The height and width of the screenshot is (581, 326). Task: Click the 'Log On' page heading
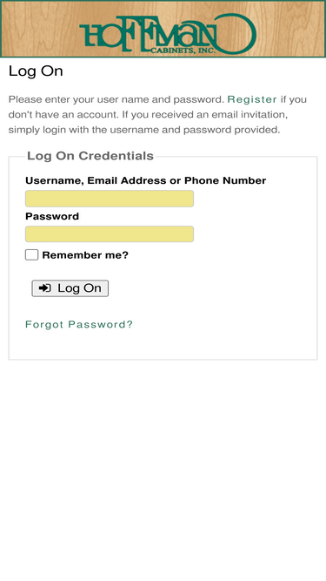click(36, 71)
